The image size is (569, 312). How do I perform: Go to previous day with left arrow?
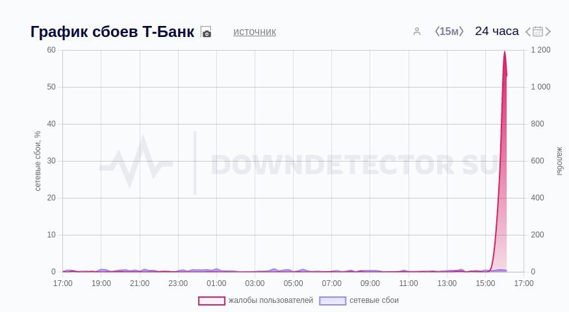528,31
